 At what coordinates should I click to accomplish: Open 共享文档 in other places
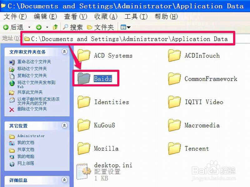(x=26, y=150)
